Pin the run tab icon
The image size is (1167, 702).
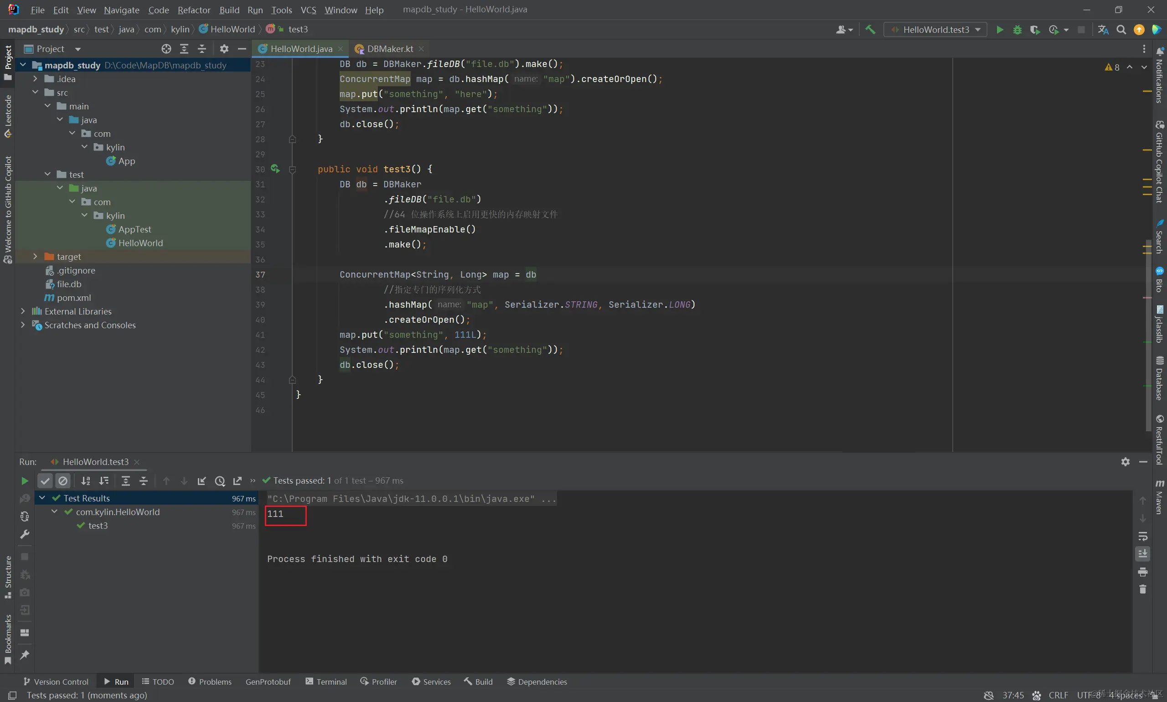[25, 655]
